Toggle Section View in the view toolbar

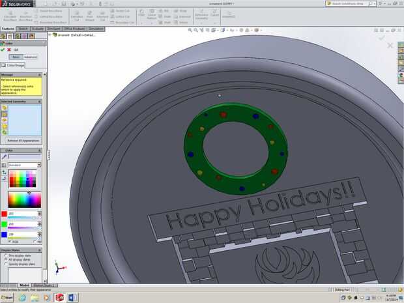207,30
